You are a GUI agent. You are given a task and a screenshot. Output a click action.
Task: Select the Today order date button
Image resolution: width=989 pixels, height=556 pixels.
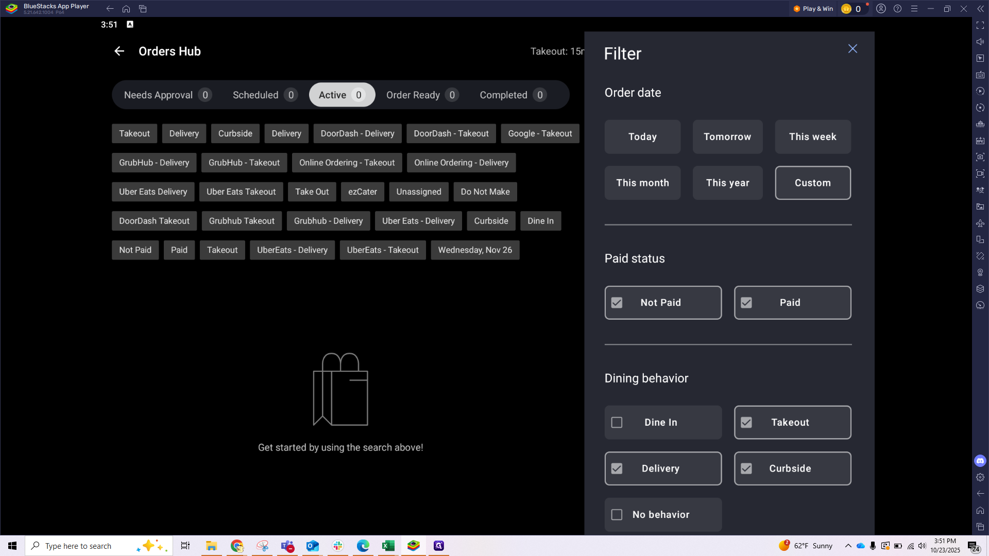click(x=642, y=137)
